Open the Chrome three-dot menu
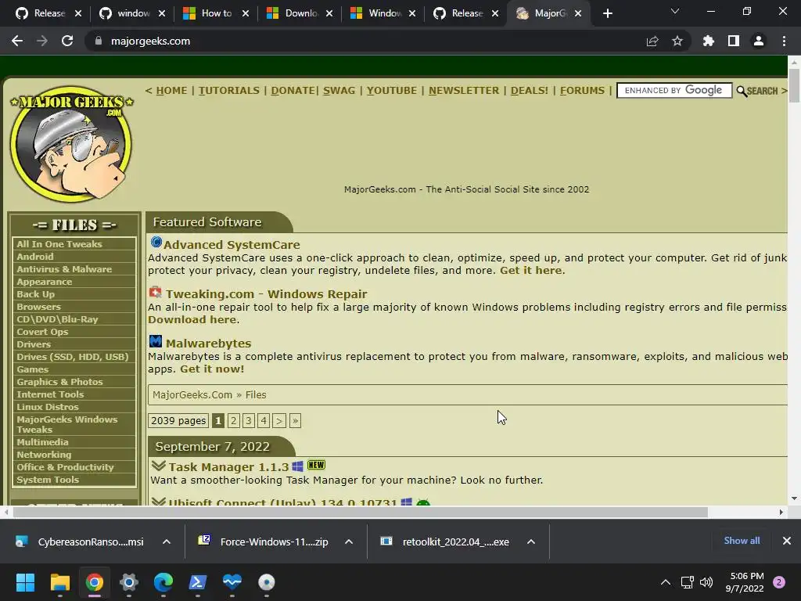 point(784,41)
